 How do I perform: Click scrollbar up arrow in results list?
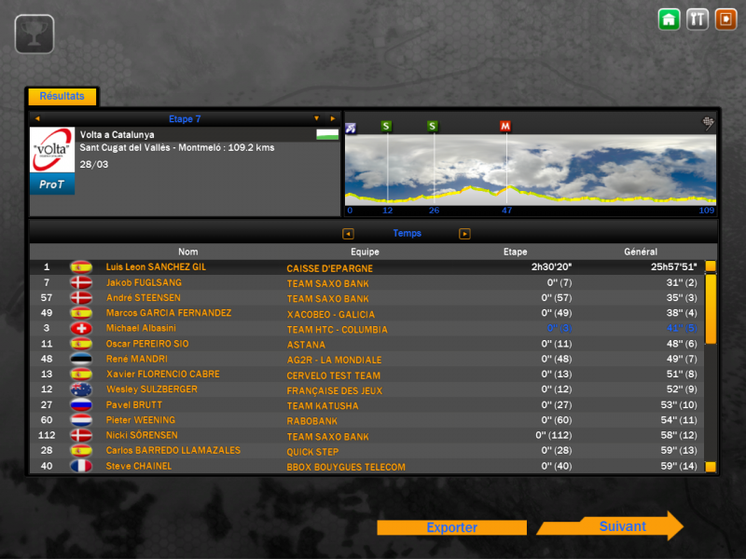click(711, 266)
